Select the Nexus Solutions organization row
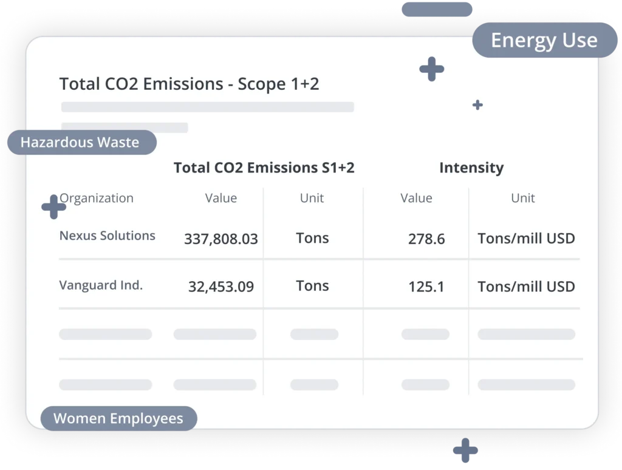 click(x=320, y=238)
